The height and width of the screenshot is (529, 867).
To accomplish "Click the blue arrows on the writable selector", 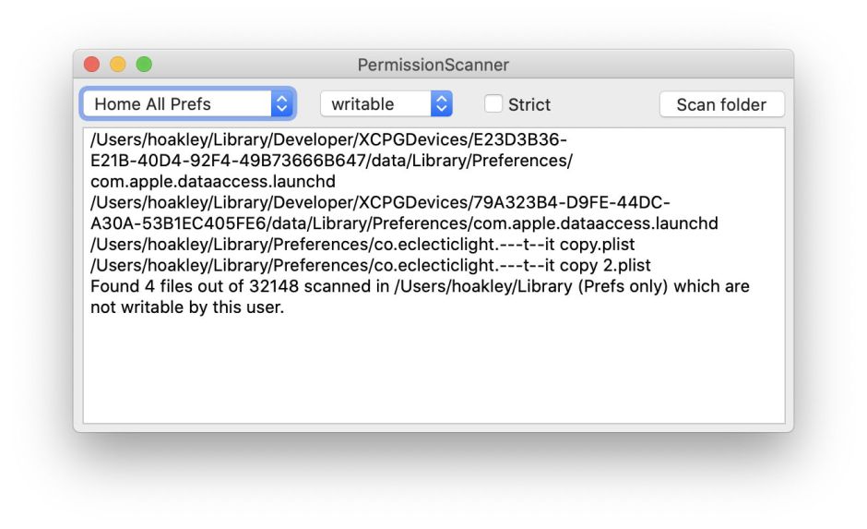I will (x=442, y=104).
